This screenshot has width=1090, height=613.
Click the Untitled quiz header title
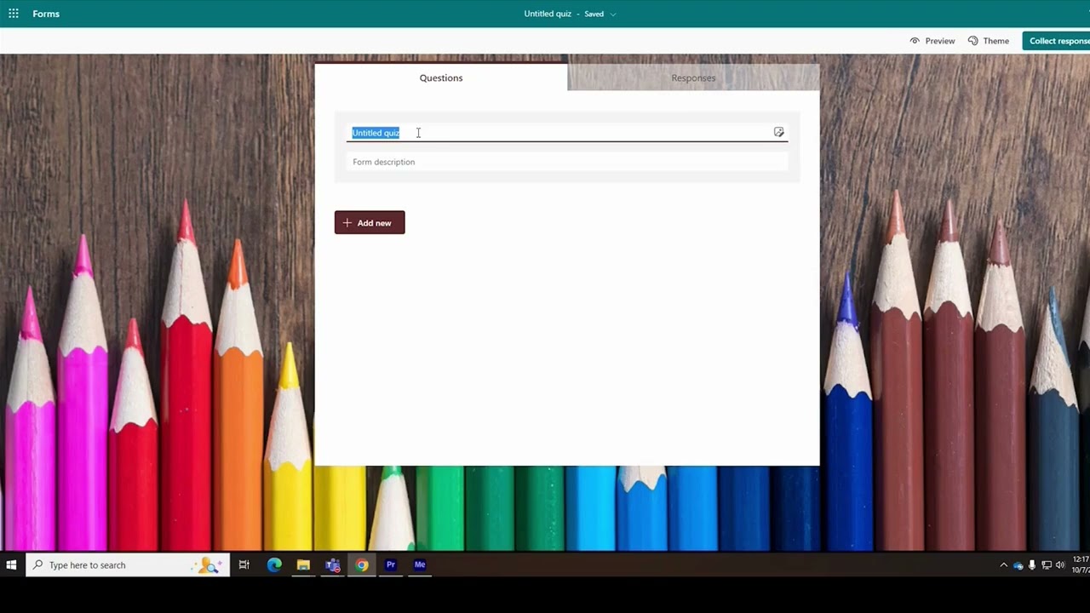click(548, 14)
